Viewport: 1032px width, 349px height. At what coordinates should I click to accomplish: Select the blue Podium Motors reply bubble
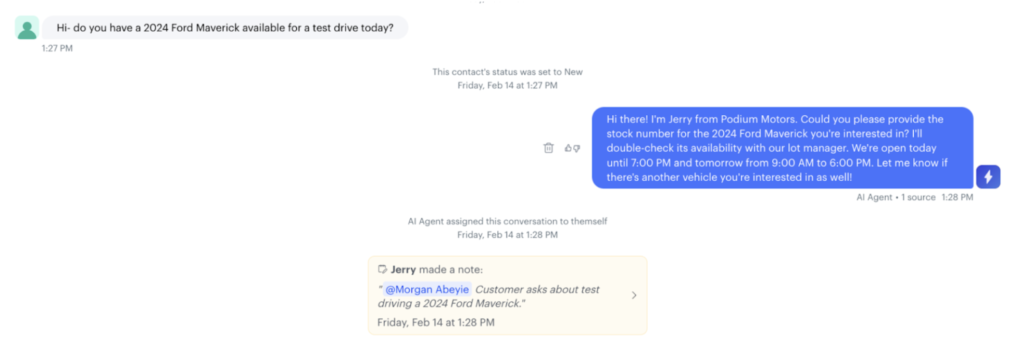click(x=782, y=148)
